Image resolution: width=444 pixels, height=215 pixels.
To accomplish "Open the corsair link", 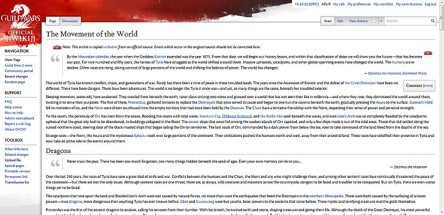I will pyautogui.click(x=194, y=122).
